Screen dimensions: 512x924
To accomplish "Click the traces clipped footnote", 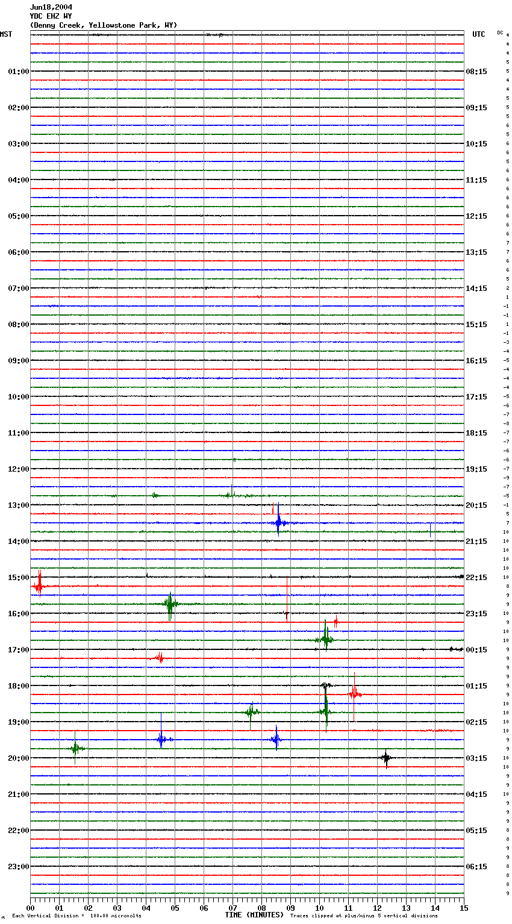I will click(364, 916).
